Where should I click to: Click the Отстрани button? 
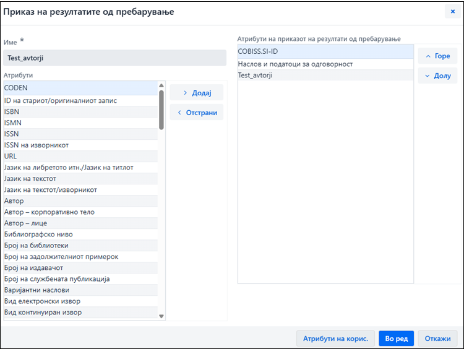pos(197,113)
